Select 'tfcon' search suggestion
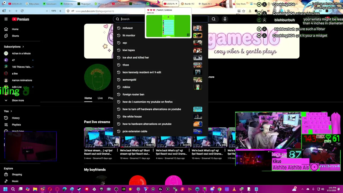 [160, 65]
